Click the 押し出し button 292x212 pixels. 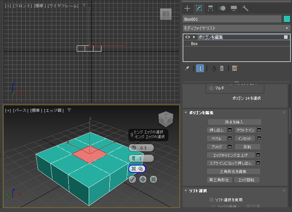click(217, 130)
